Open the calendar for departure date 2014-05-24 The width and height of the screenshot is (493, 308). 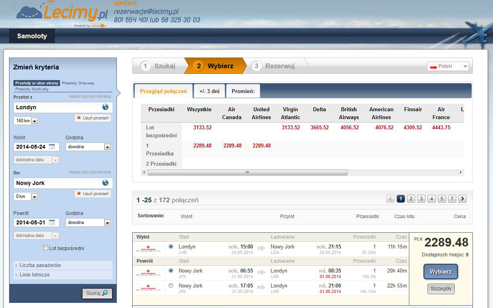(52, 147)
